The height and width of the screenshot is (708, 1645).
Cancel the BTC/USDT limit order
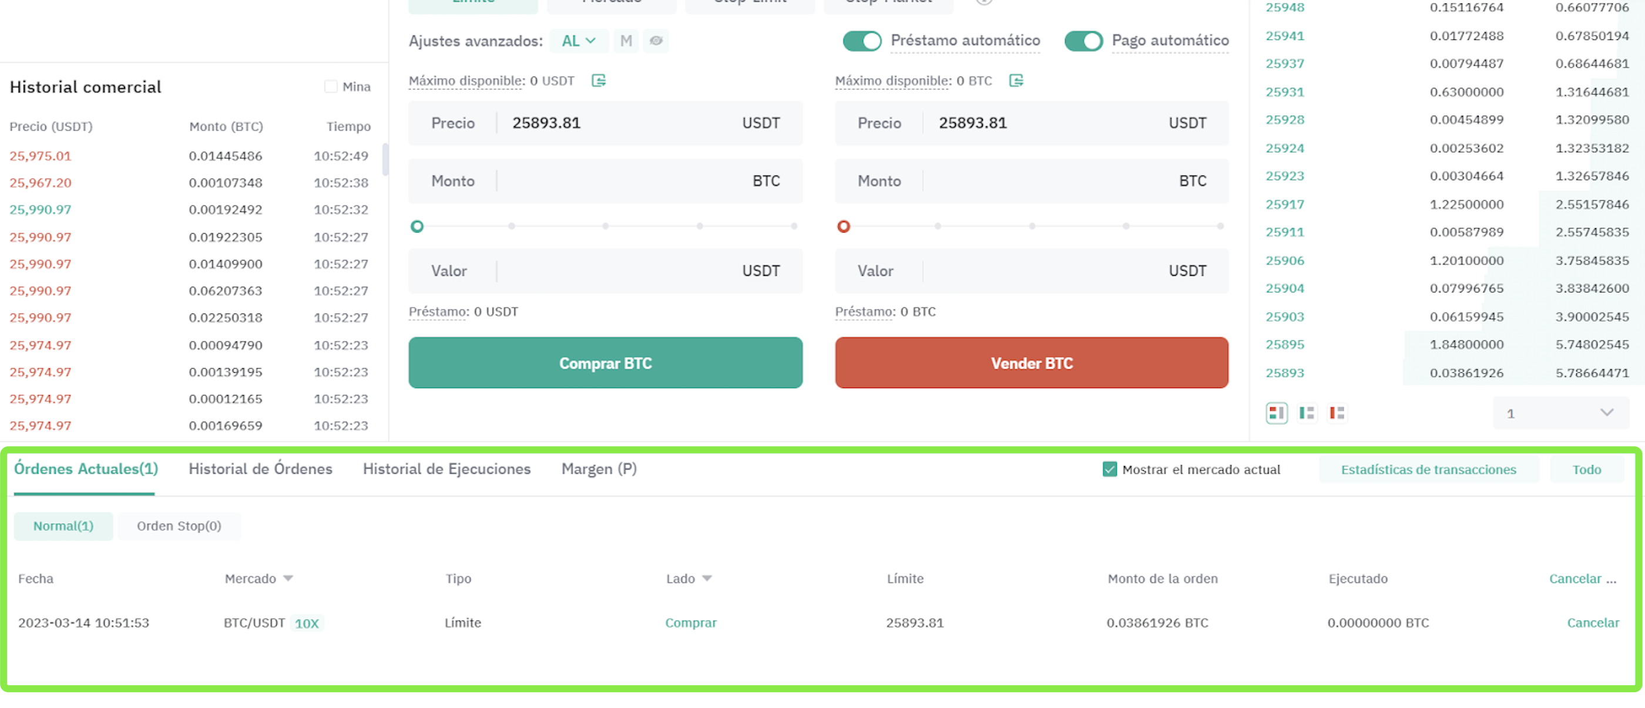1592,622
